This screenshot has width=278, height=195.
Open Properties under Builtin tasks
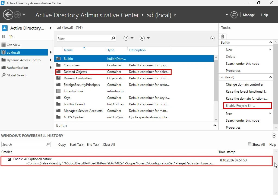click(x=233, y=71)
